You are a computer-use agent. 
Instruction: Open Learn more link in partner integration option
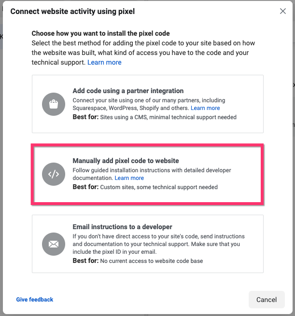click(x=205, y=108)
